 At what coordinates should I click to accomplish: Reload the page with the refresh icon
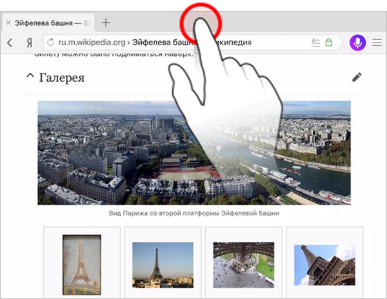click(x=50, y=42)
